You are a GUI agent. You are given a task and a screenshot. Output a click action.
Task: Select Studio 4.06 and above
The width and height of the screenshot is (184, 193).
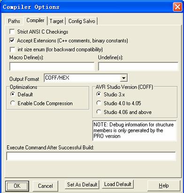pyautogui.click(x=99, y=112)
